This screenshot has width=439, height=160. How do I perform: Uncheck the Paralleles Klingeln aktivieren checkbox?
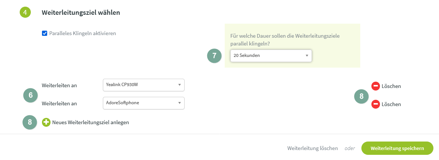pyautogui.click(x=45, y=33)
